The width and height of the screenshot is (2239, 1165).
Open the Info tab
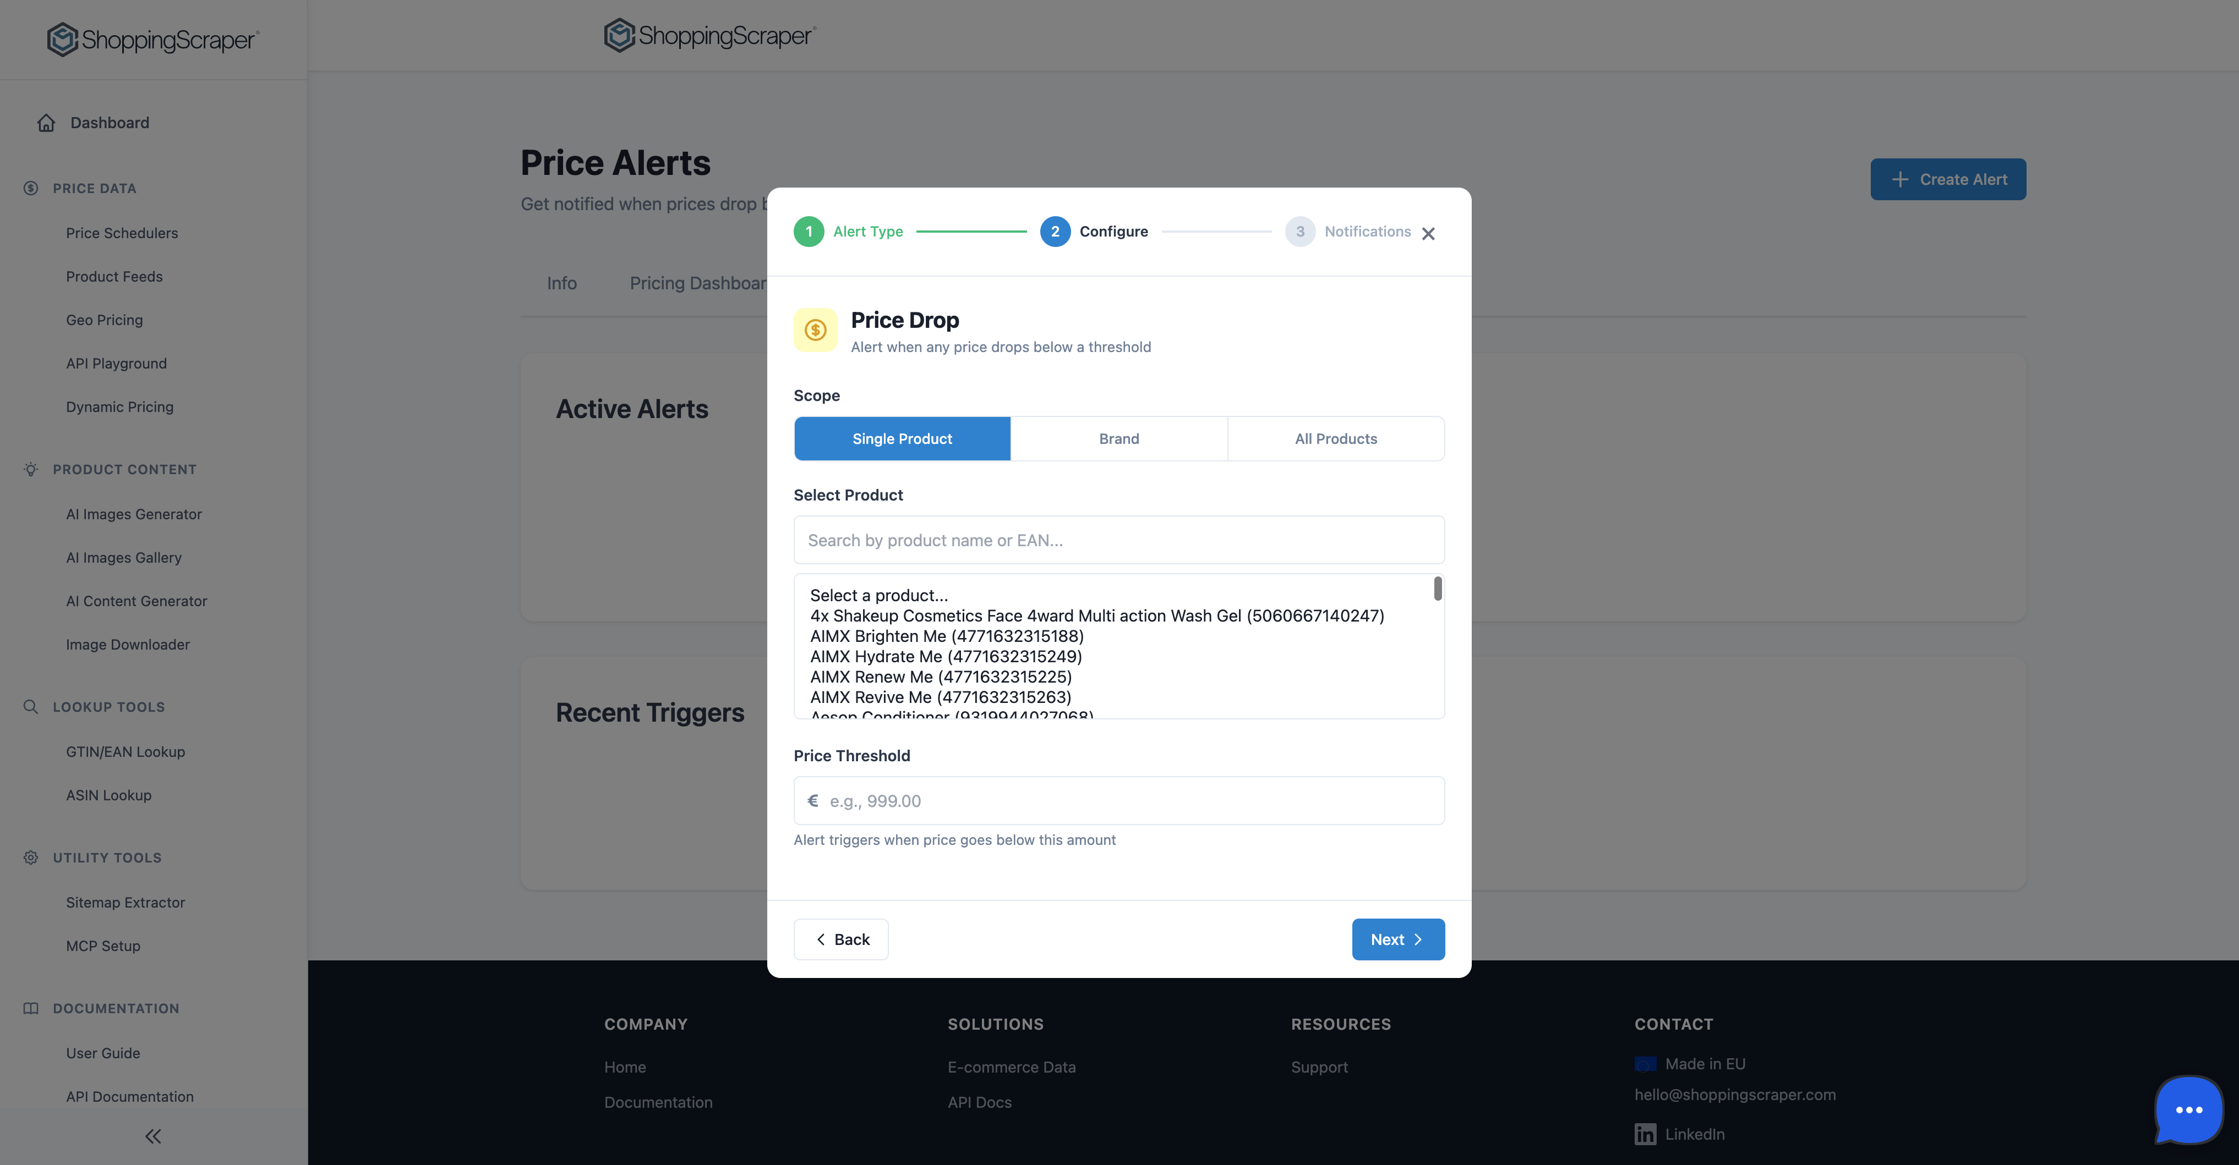pyautogui.click(x=561, y=283)
